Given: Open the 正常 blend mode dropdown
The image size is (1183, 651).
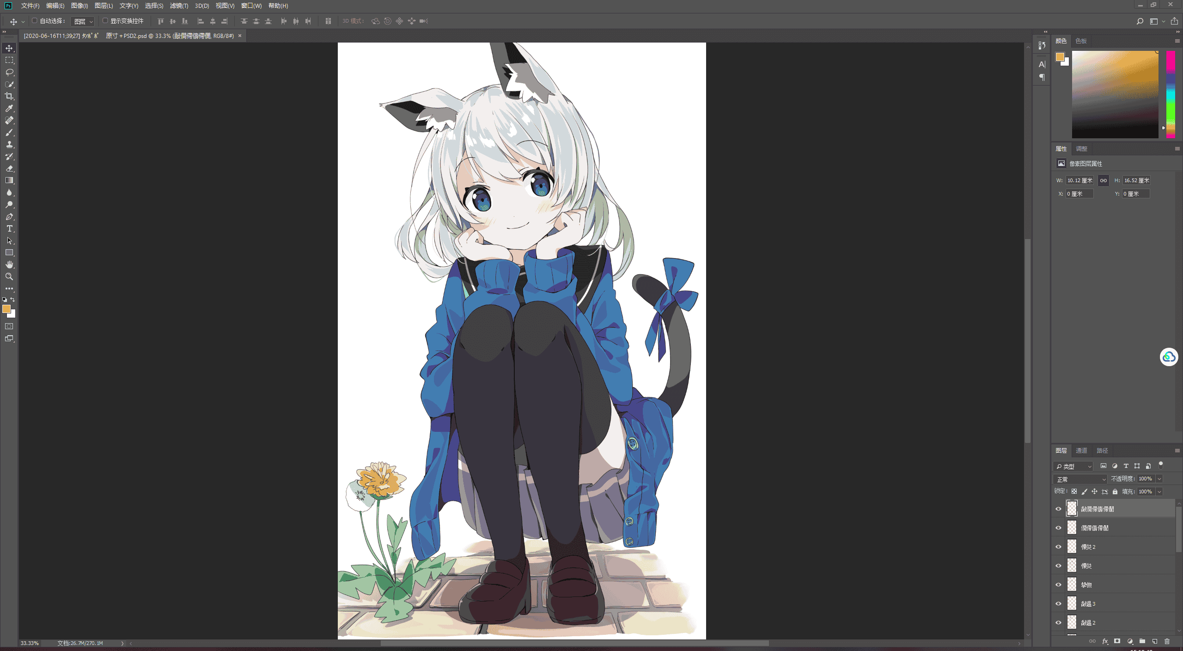Looking at the screenshot, I should tap(1080, 479).
